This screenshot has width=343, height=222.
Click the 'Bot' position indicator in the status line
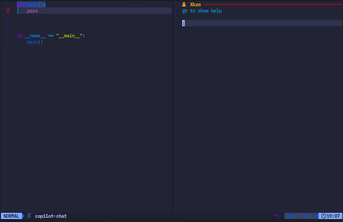click(291, 216)
